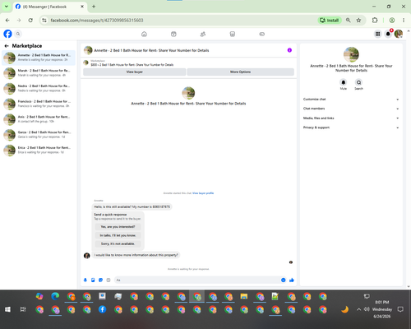
Task: Open Marah's conversation in the list
Action: click(39, 73)
